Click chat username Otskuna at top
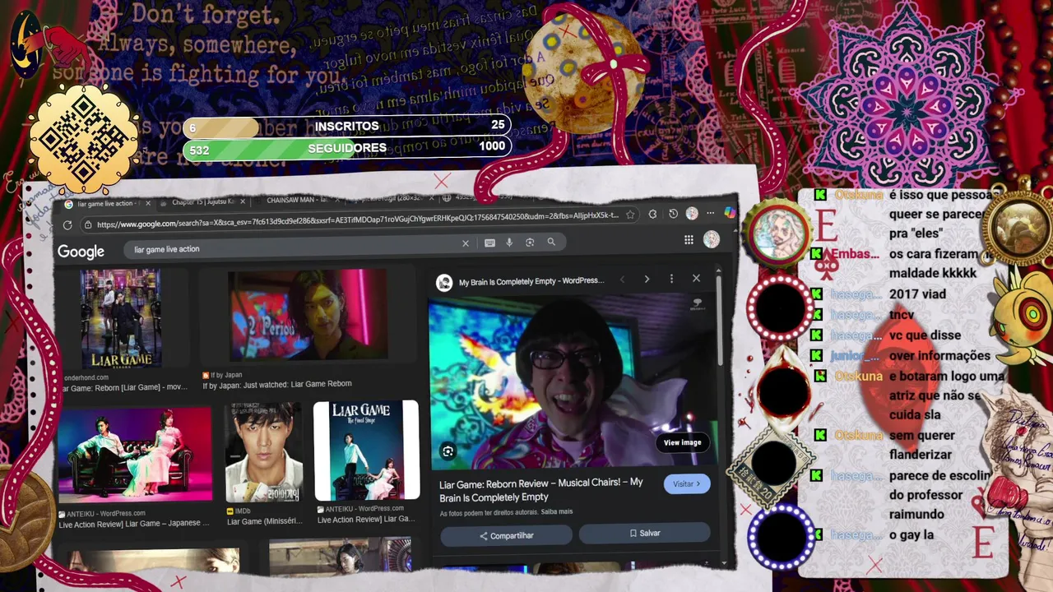1053x592 pixels. (859, 195)
